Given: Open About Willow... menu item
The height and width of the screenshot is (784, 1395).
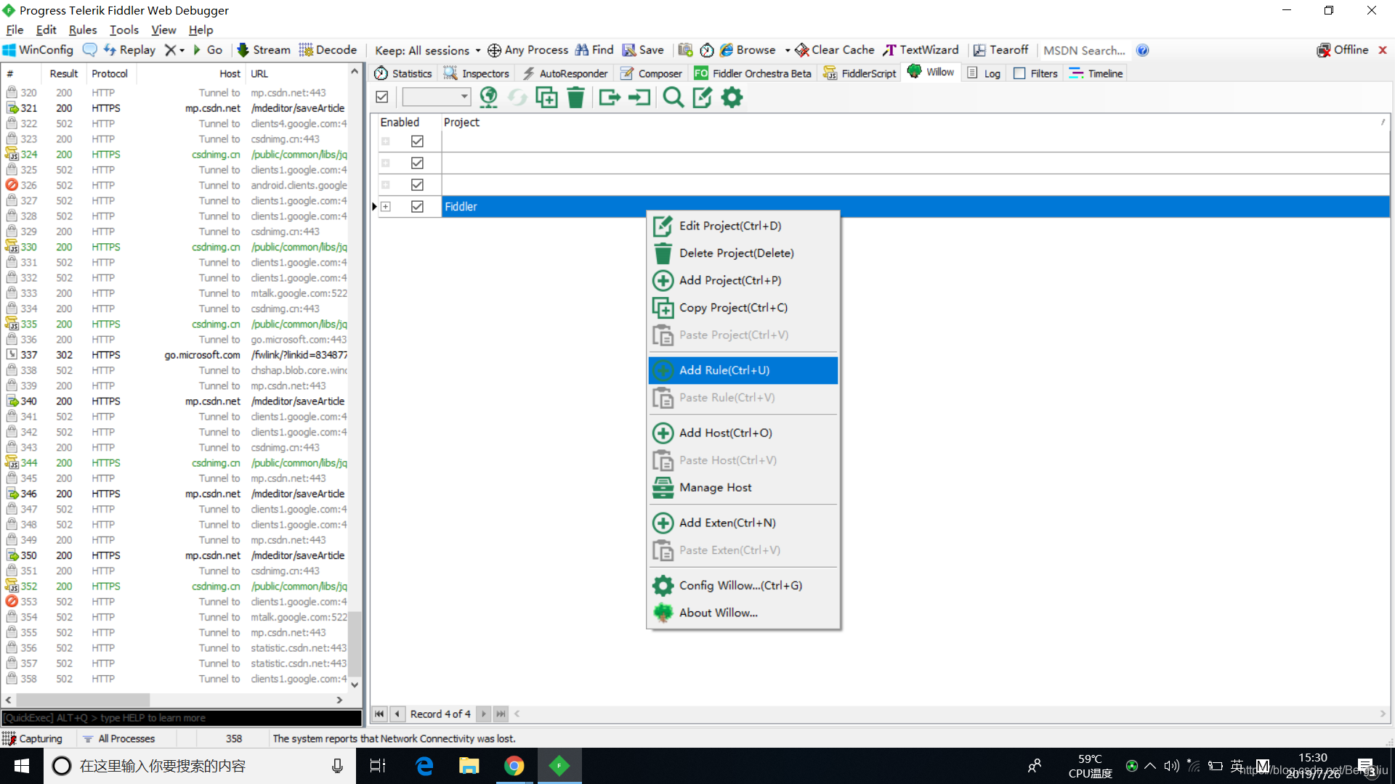Looking at the screenshot, I should coord(743,613).
